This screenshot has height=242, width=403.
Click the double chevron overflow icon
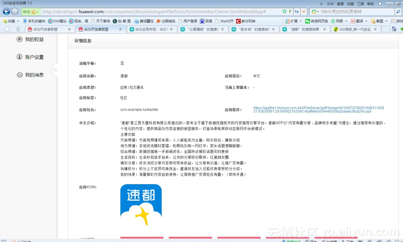(322, 4)
